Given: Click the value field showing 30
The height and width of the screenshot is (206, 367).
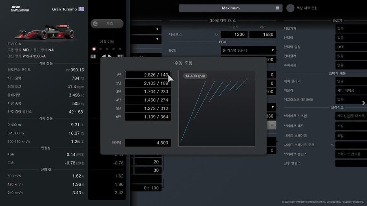Looking at the screenshot, I should point(148,170).
